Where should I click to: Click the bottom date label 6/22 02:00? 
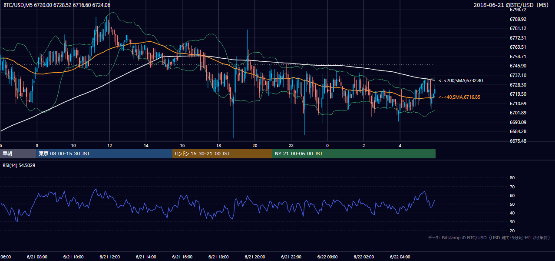point(364,257)
